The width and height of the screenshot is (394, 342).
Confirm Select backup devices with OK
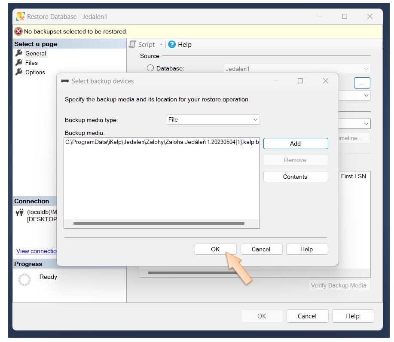215,249
